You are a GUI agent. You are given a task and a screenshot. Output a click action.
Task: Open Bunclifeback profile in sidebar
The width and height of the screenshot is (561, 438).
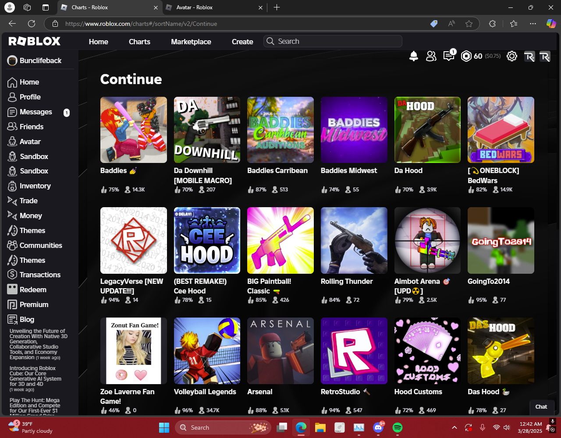point(35,60)
